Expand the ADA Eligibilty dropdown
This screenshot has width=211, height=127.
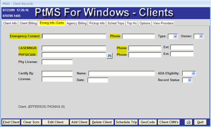click(193, 74)
